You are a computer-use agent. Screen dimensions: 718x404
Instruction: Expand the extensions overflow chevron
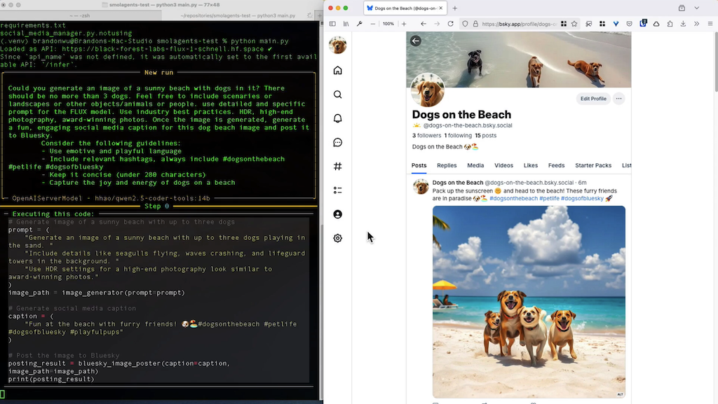click(696, 23)
